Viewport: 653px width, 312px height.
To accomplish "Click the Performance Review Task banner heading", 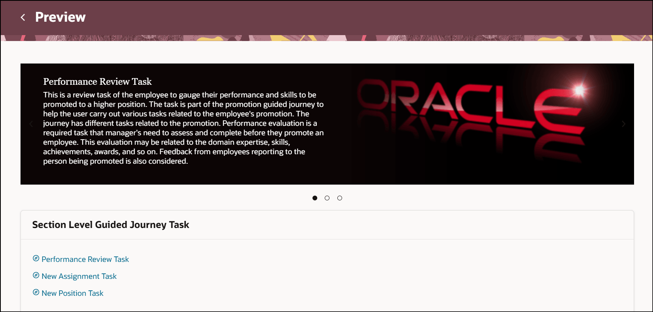I will (97, 82).
